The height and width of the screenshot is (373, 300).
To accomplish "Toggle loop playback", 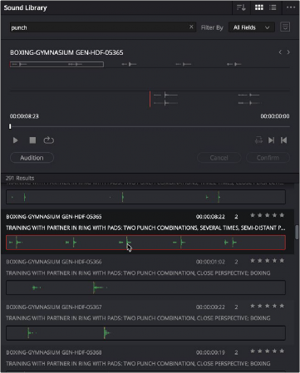I will pos(48,140).
